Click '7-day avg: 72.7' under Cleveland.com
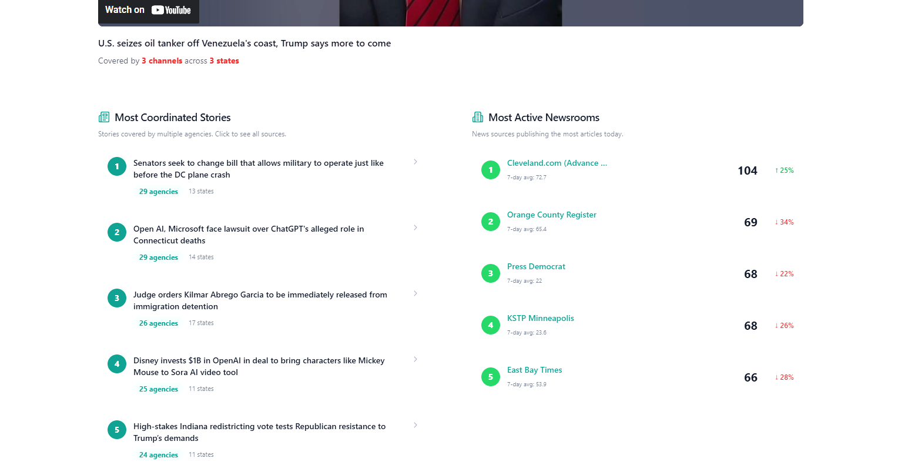 [527, 178]
